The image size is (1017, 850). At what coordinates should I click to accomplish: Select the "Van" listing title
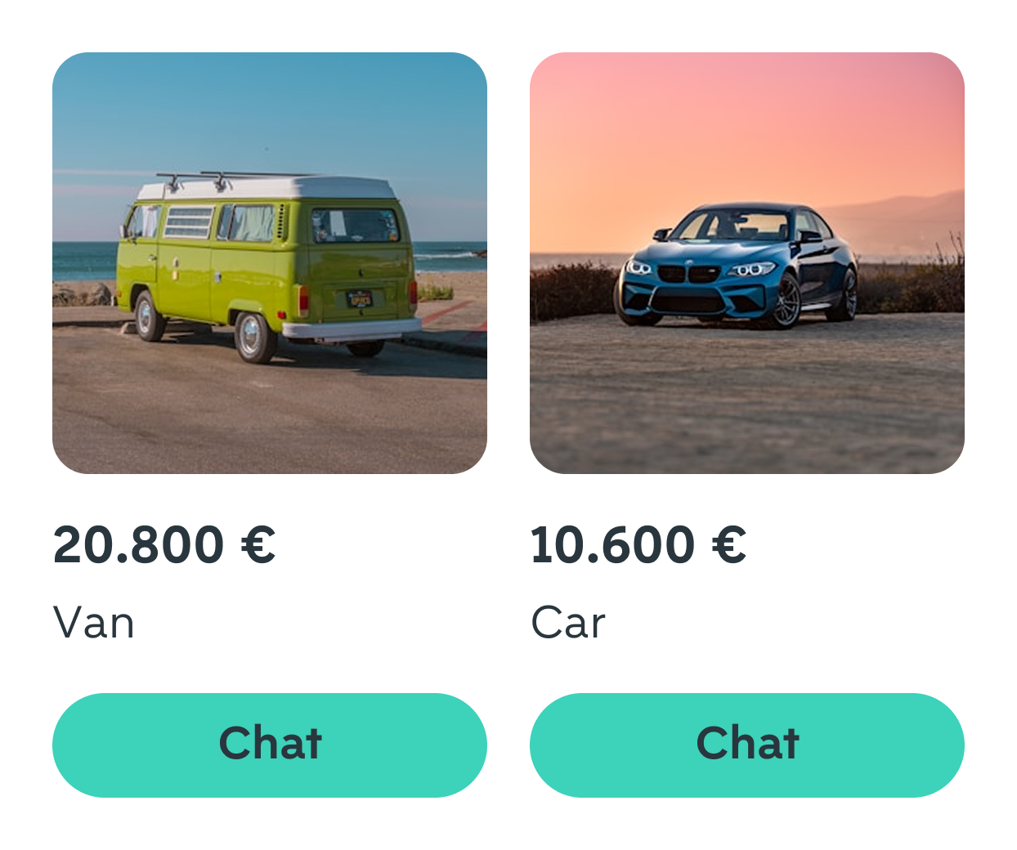94,623
